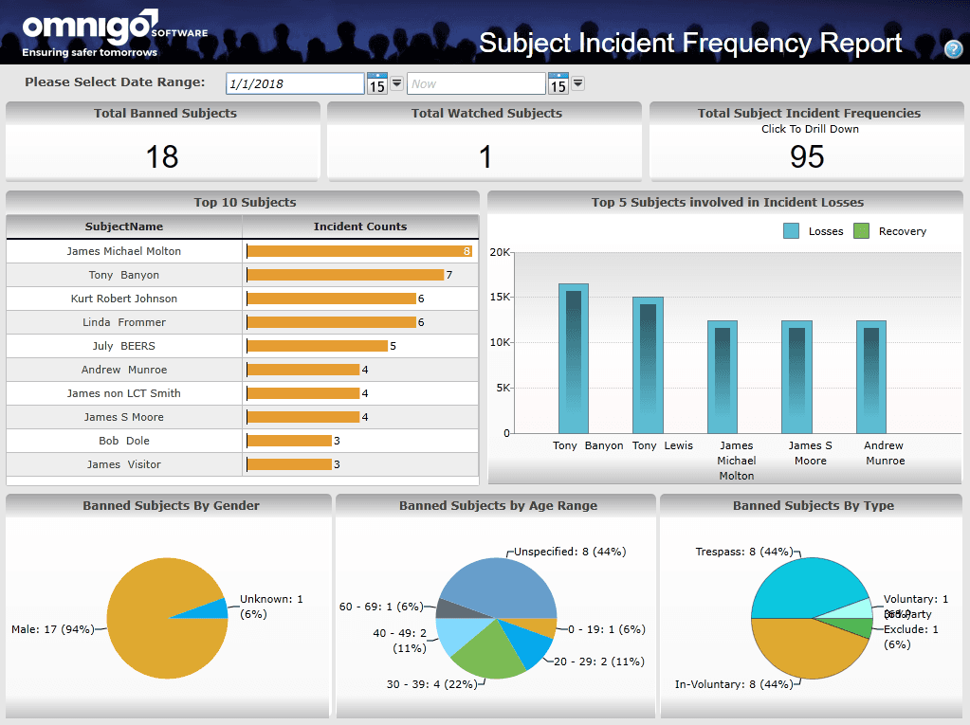Click the Recovery legend color swatch
This screenshot has width=970, height=725.
tap(861, 231)
